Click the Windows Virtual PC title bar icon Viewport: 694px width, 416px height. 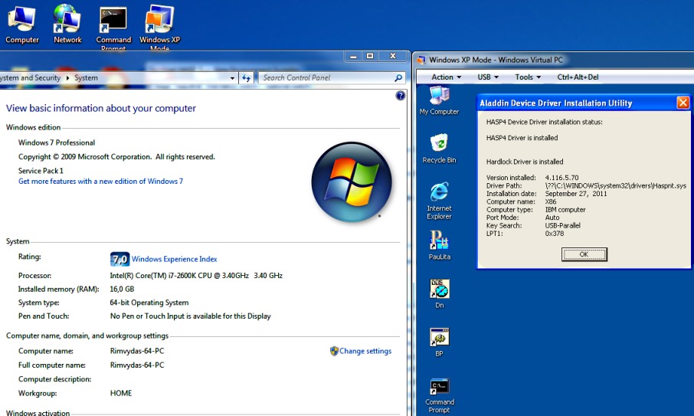[421, 60]
